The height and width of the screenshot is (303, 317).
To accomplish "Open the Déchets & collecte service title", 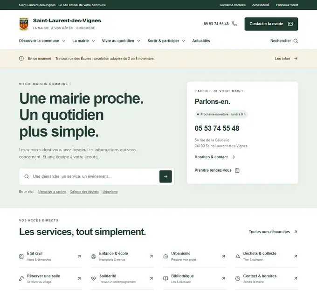I will pyautogui.click(x=260, y=253).
